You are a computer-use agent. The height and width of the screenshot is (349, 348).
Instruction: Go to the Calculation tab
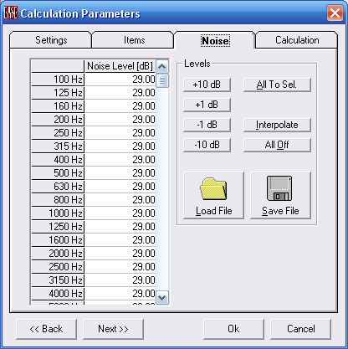point(297,40)
